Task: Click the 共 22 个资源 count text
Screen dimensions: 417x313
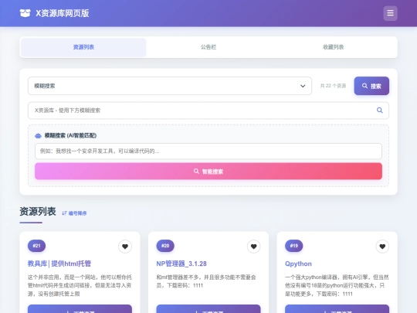Action: 333,86
